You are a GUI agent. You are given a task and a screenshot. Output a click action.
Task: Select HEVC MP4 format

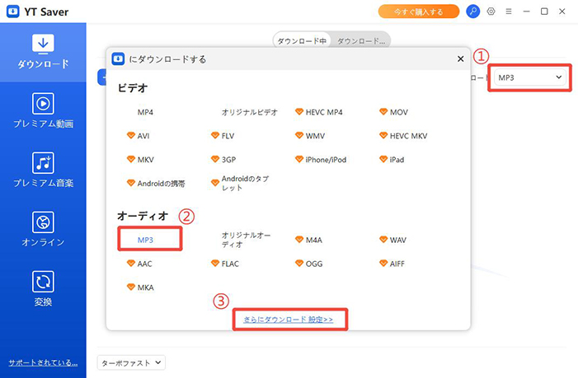click(319, 112)
